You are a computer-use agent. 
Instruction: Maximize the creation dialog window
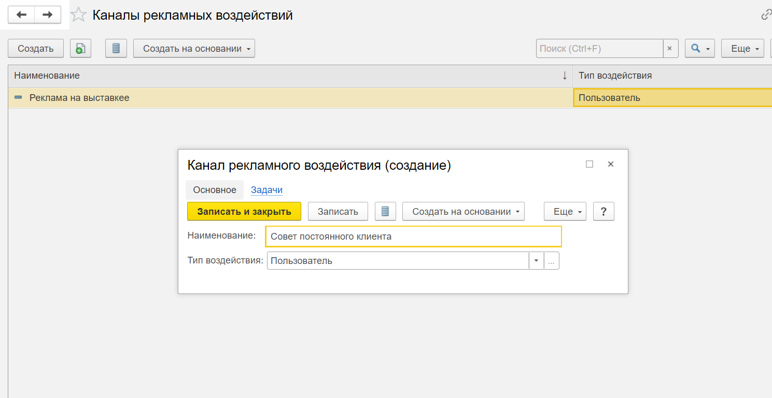(589, 164)
